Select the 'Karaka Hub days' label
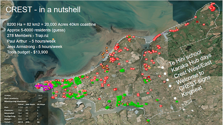Screen dimensions: 223x125 point(191,63)
